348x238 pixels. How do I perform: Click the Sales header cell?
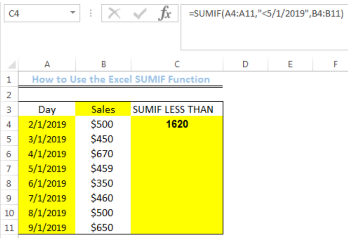103,109
